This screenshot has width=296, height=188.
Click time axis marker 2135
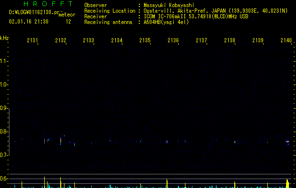click(145, 40)
